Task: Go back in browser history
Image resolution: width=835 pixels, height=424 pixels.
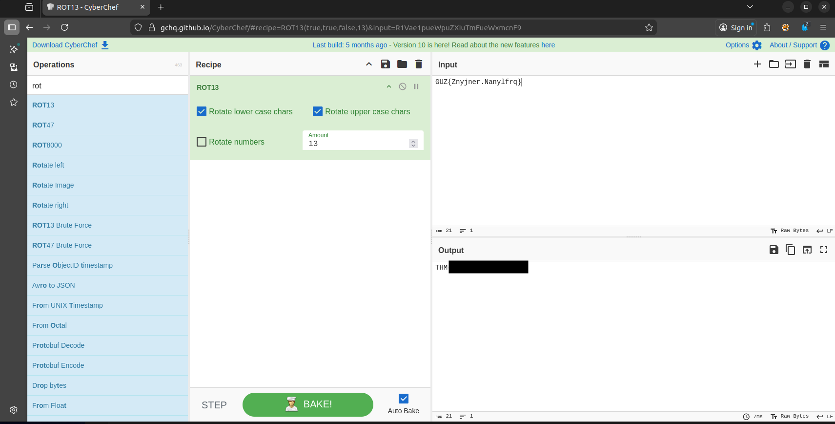Action: [29, 27]
